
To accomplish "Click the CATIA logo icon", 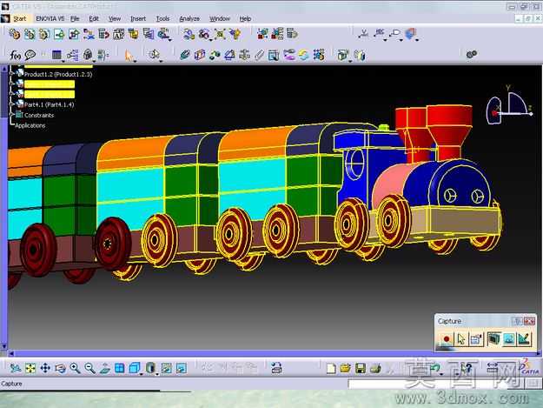I will click(x=530, y=367).
